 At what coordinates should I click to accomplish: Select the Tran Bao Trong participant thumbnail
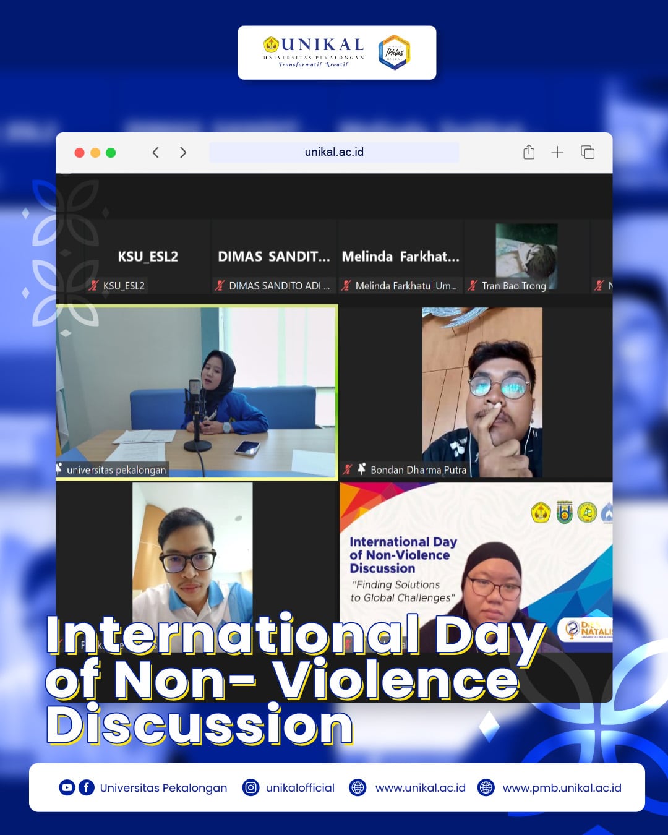(x=526, y=257)
